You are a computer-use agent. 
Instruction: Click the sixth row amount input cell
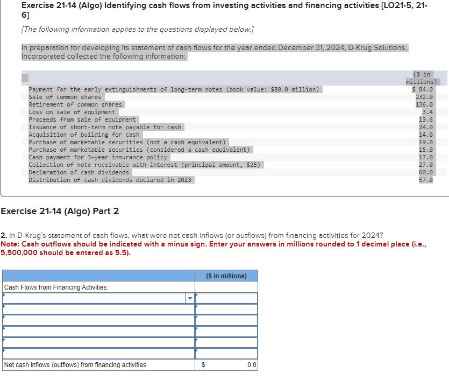(x=226, y=353)
